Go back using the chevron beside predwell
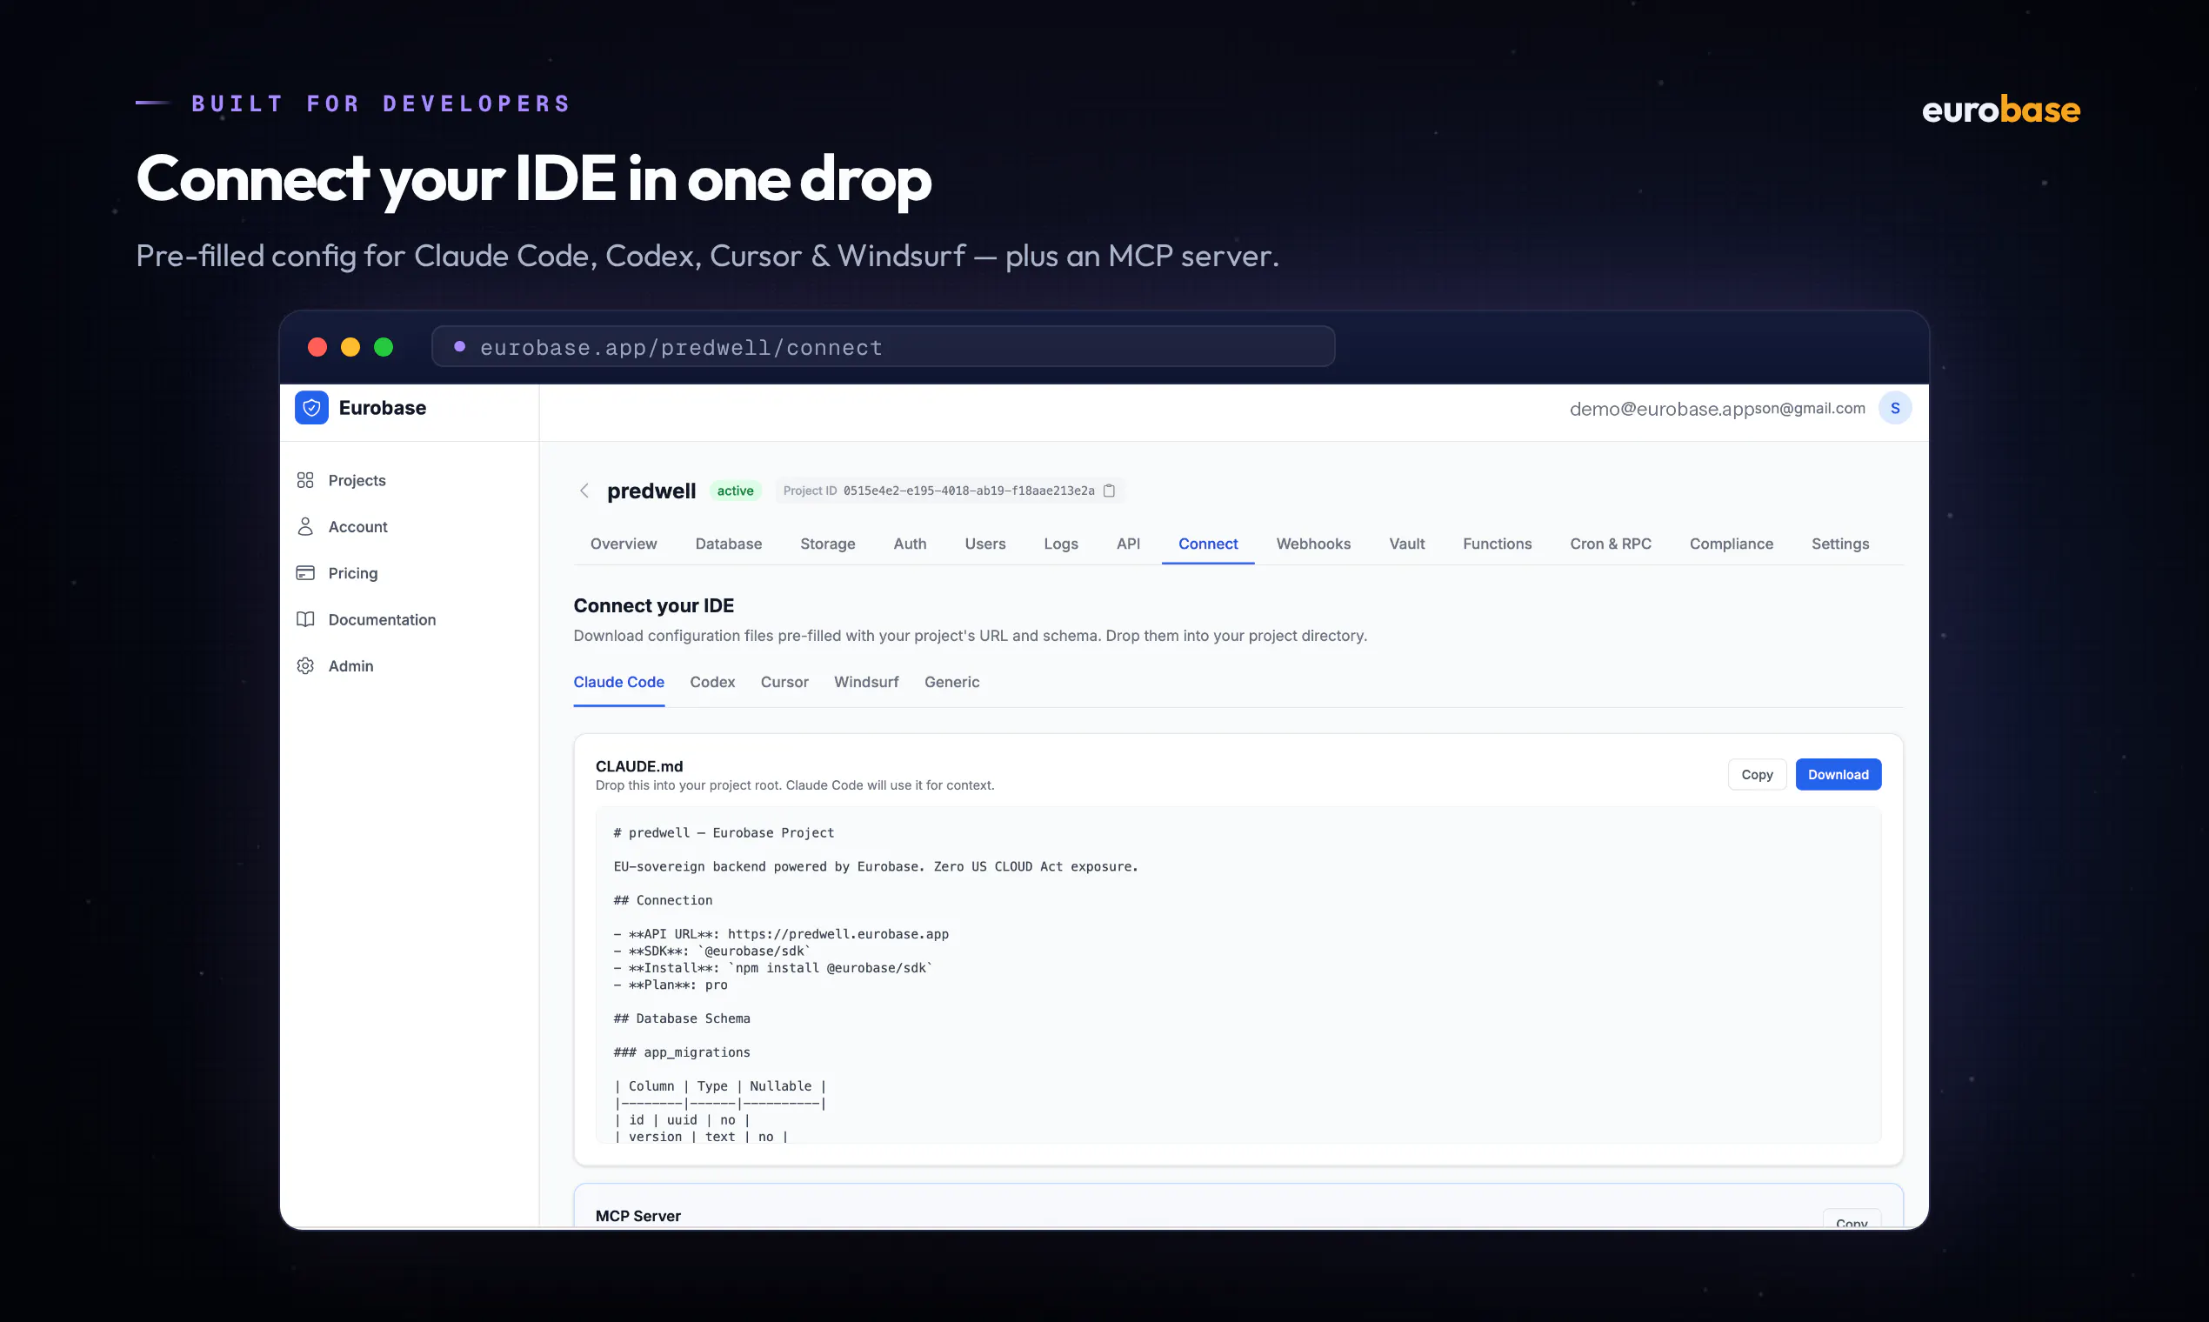 584,491
